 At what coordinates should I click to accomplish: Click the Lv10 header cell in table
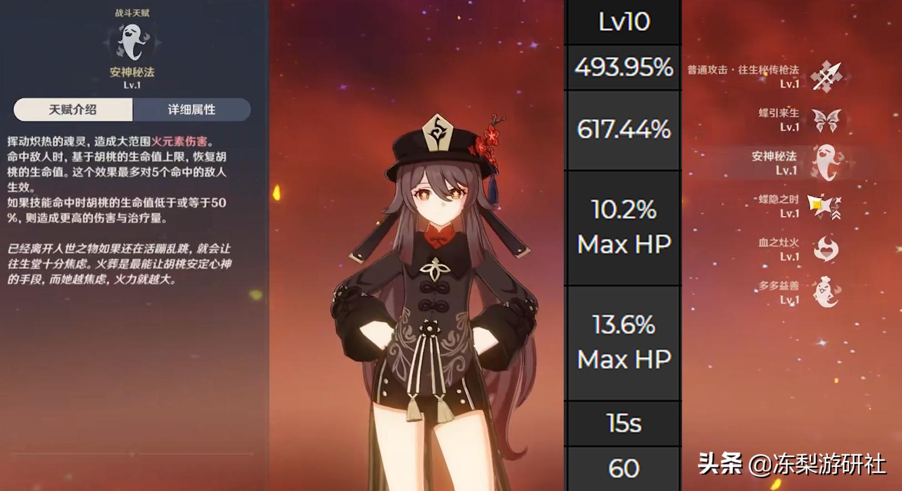click(x=623, y=22)
